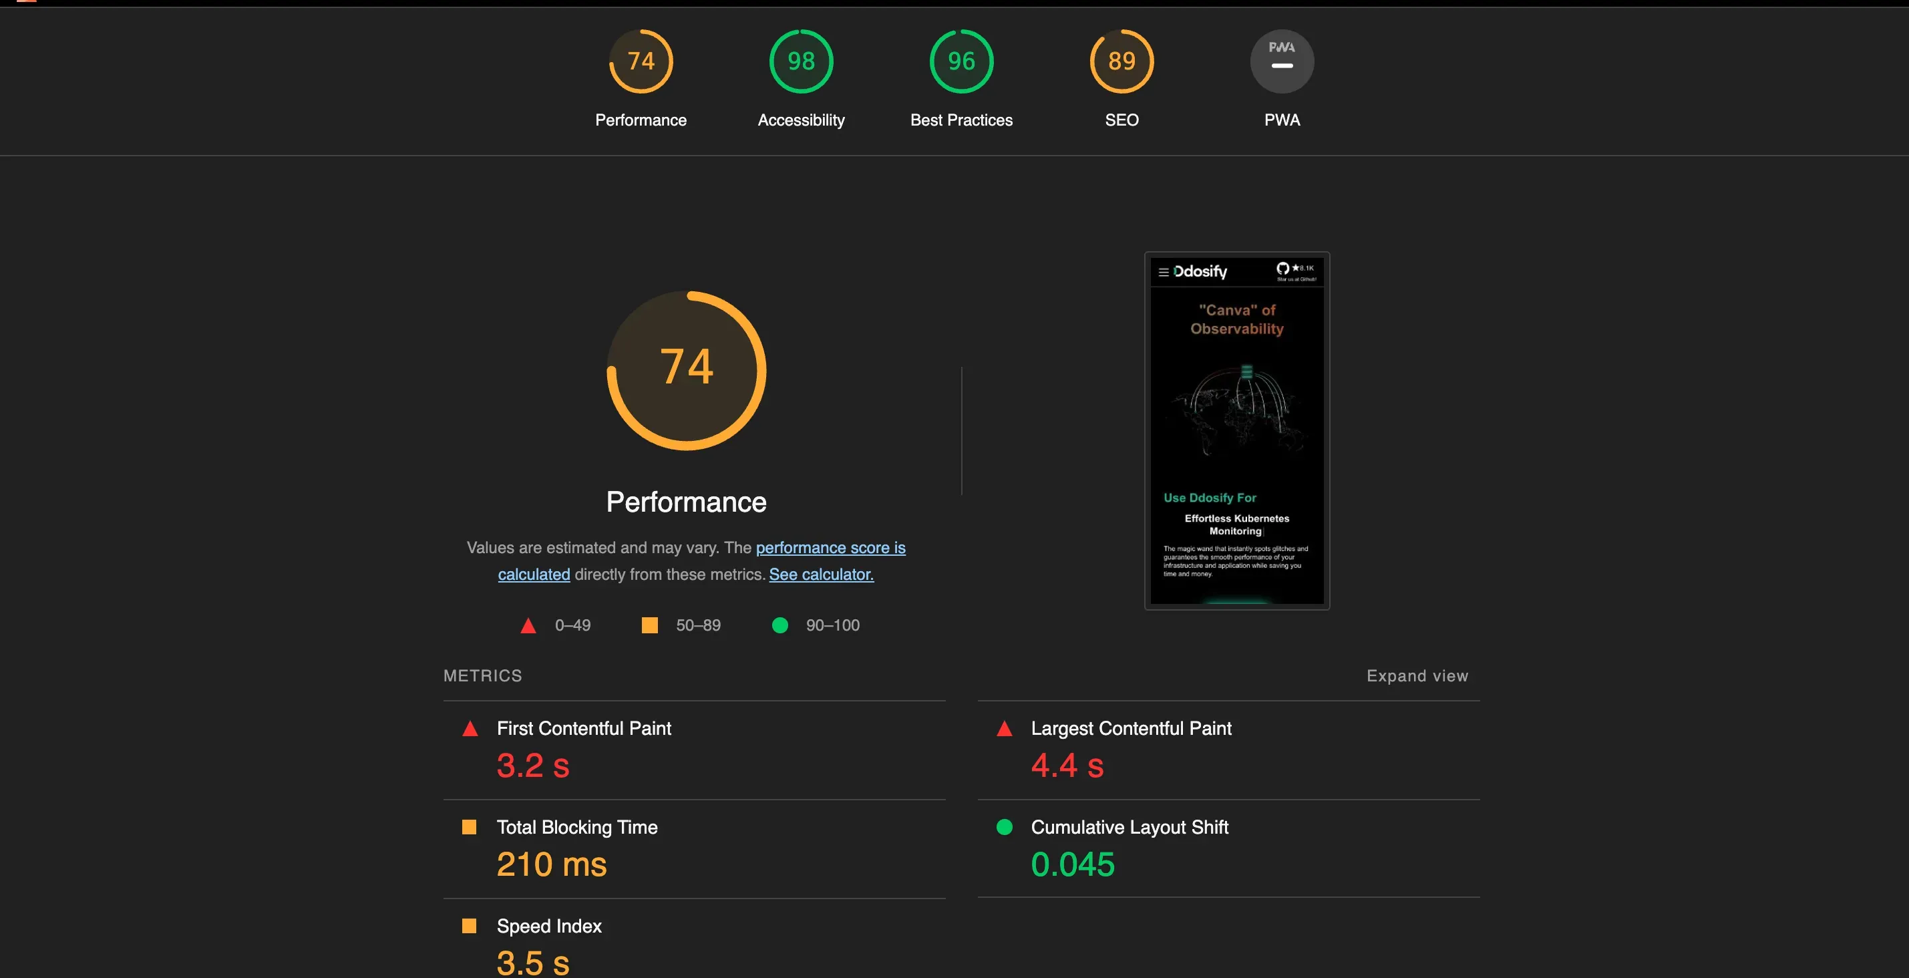1909x978 pixels.
Task: Click the SEO 89 score gauge
Action: click(1121, 61)
